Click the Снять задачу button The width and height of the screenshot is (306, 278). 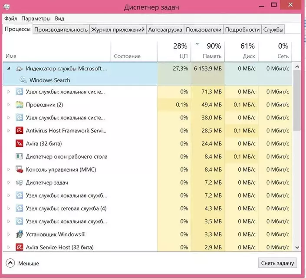[x=277, y=263]
